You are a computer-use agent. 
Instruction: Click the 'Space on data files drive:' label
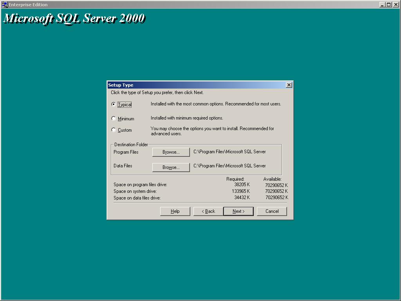[137, 198]
